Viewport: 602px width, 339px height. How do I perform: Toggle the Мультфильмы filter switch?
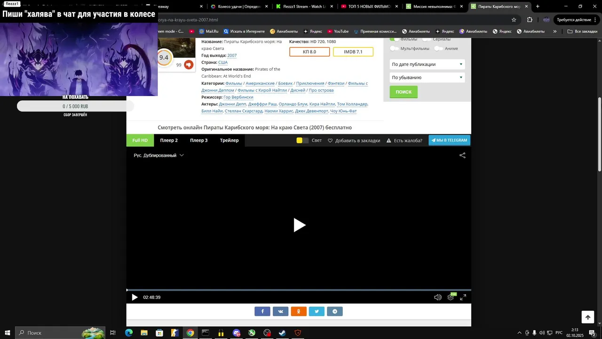(394, 48)
